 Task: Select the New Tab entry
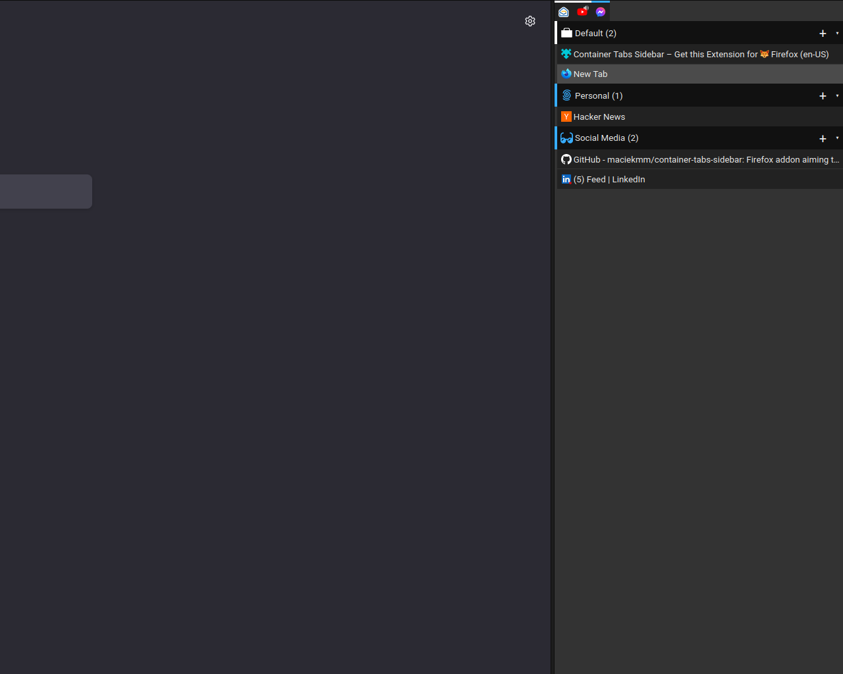pyautogui.click(x=699, y=74)
